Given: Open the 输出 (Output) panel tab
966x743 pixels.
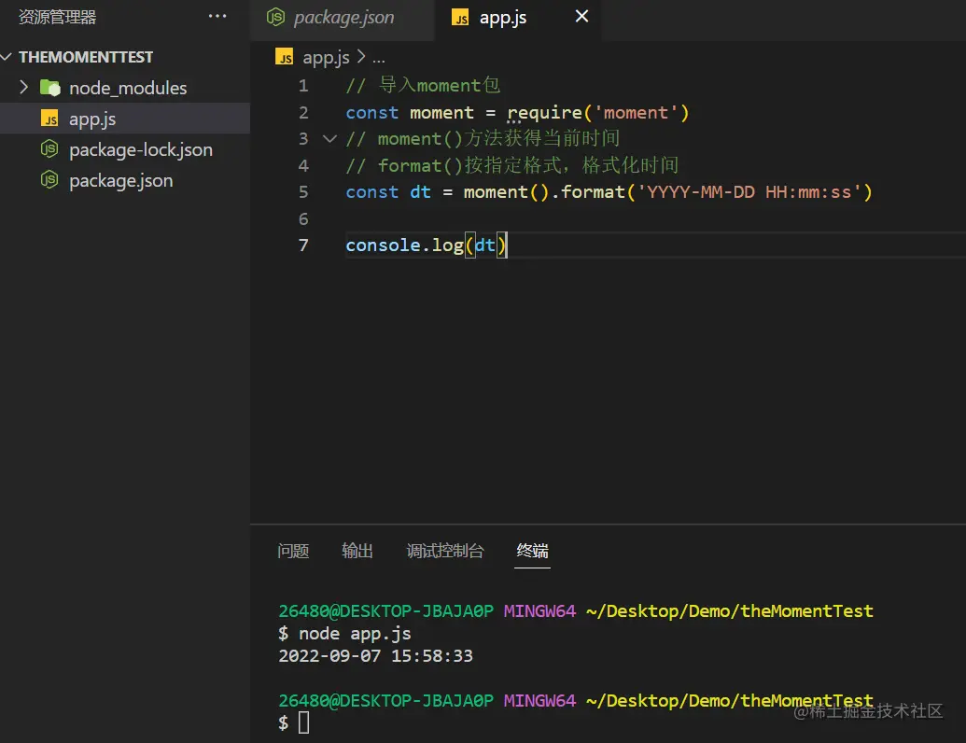Looking at the screenshot, I should pyautogui.click(x=357, y=551).
